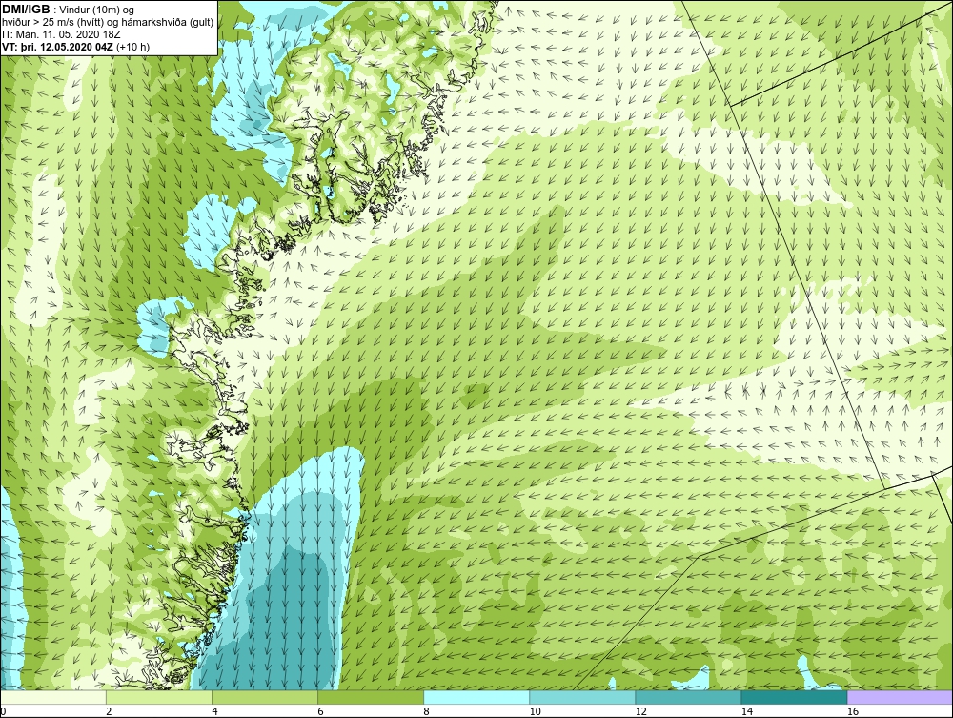Click the 10–12 m/s cyan legend swatch
This screenshot has width=953, height=718.
coord(582,697)
